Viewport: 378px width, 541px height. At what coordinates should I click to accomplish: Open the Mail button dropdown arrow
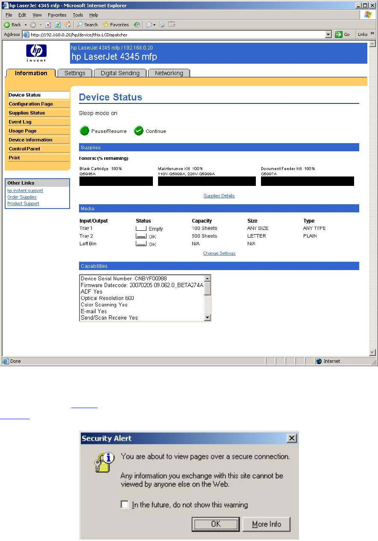pos(155,25)
